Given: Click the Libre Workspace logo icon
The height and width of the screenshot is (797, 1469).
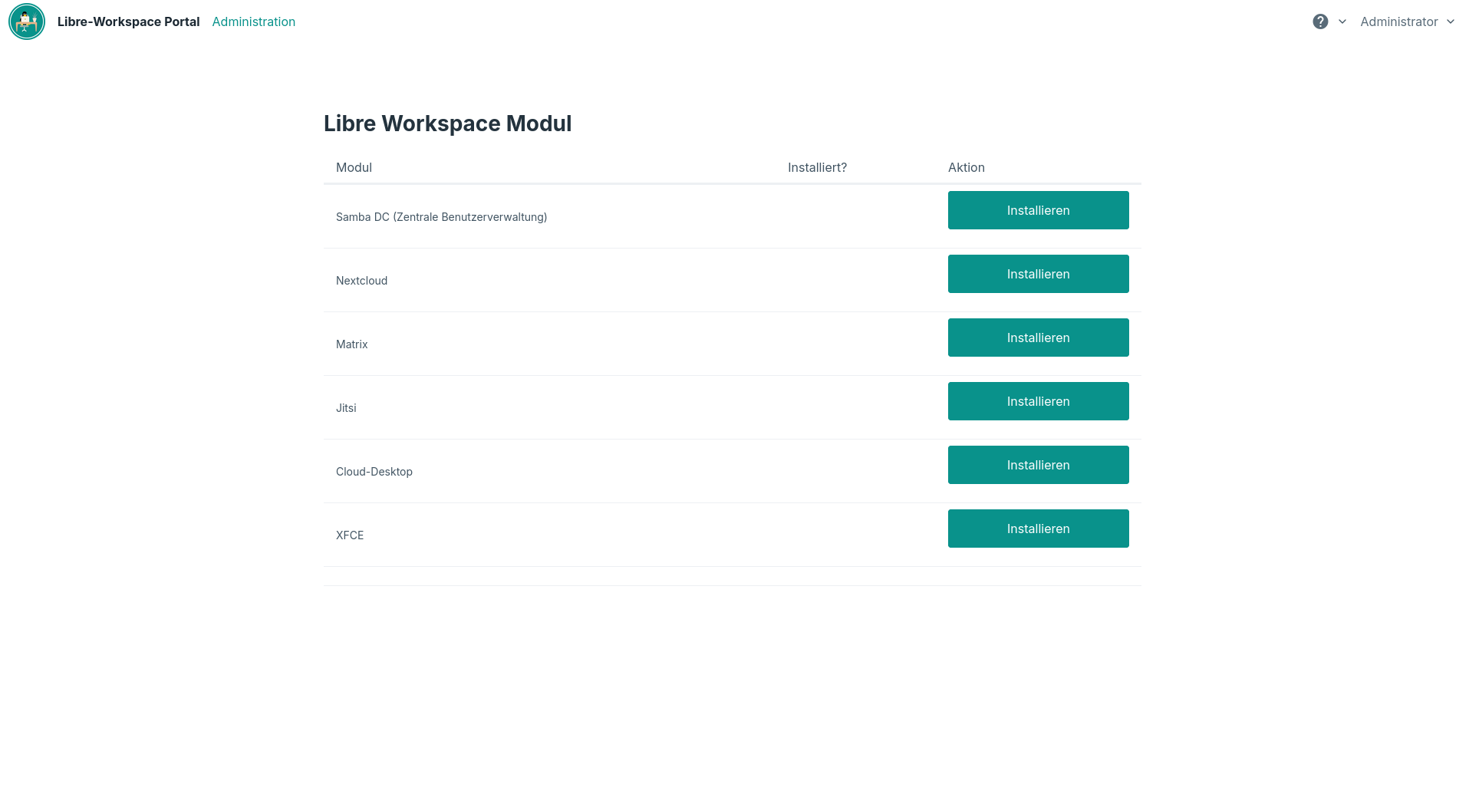Looking at the screenshot, I should coord(27,21).
